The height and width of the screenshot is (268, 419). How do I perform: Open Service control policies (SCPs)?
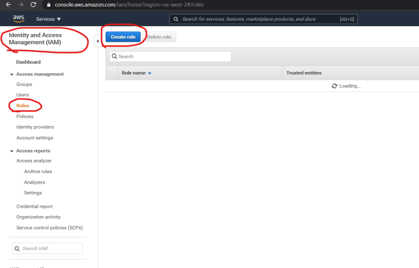tap(49, 228)
